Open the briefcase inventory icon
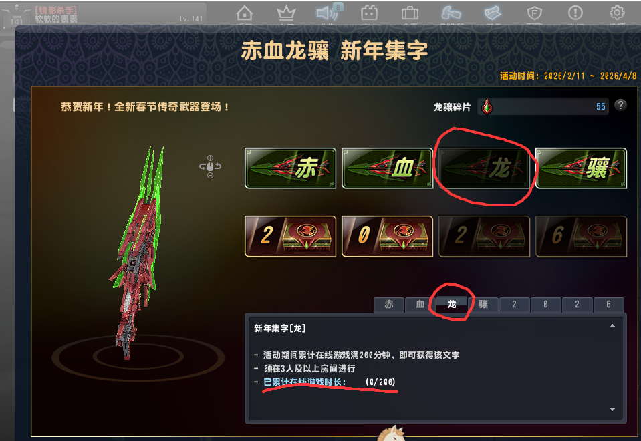 [410, 13]
